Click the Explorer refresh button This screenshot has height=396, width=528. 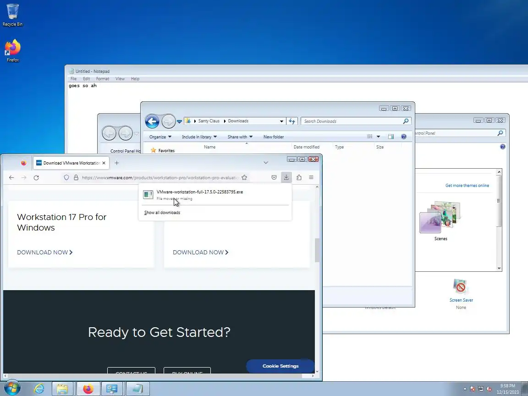pyautogui.click(x=292, y=121)
